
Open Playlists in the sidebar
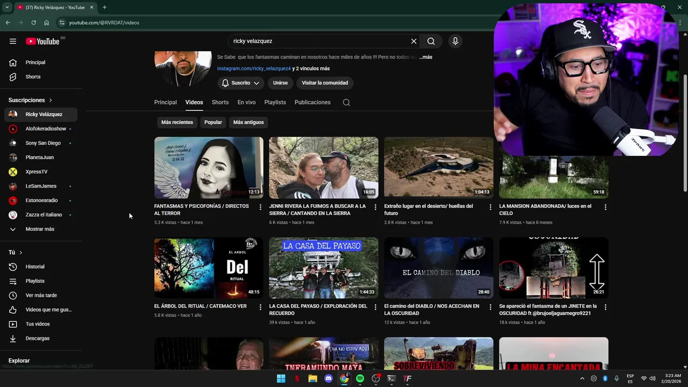tap(41, 281)
